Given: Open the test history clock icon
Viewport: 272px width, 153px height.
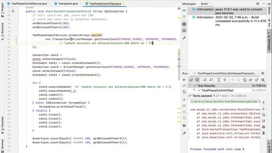Looking at the screenshot, I should (x=245, y=80).
